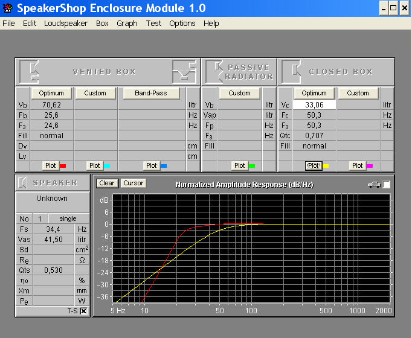Click vented box Vb value 70,62
Image resolution: width=412 pixels, height=338 pixels.
(51, 105)
